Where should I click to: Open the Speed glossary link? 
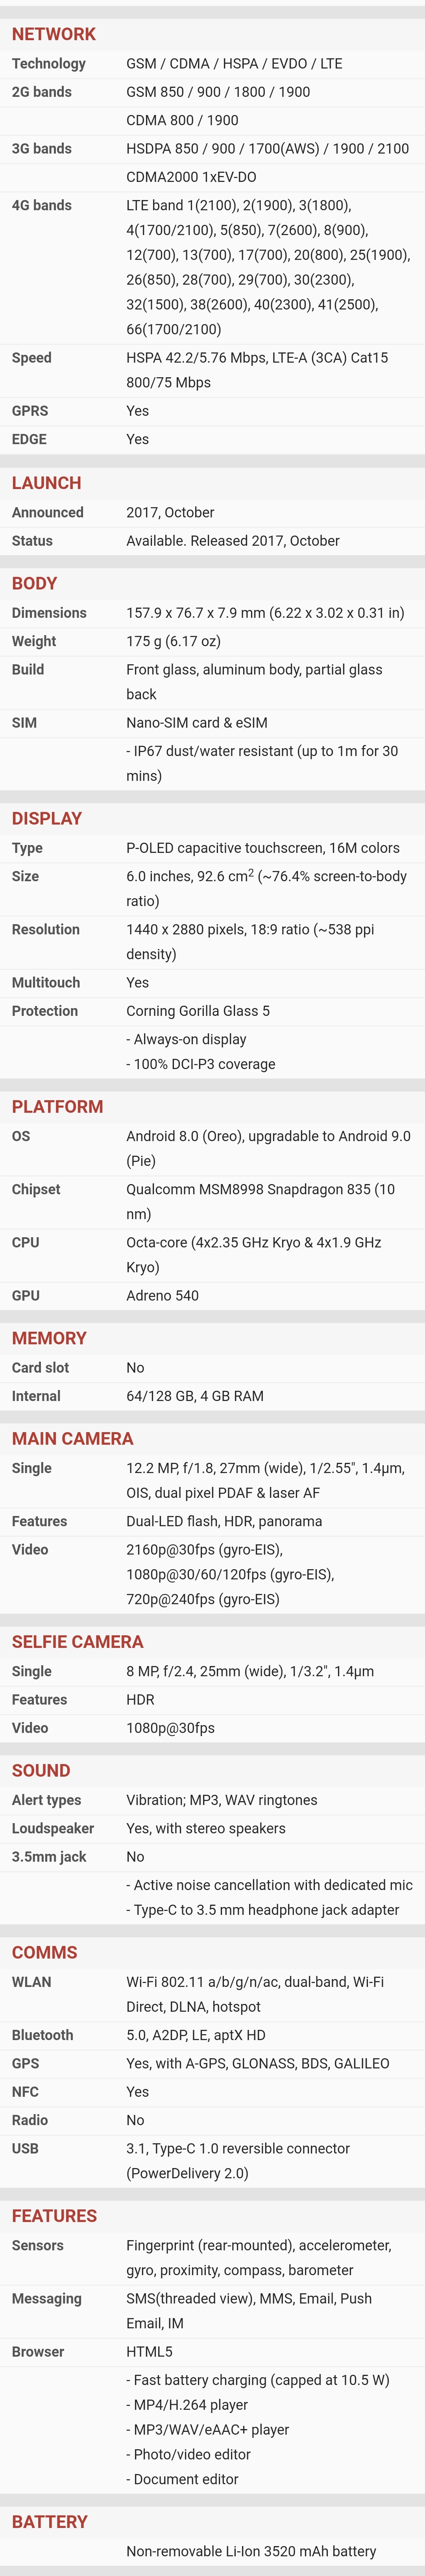[31, 358]
